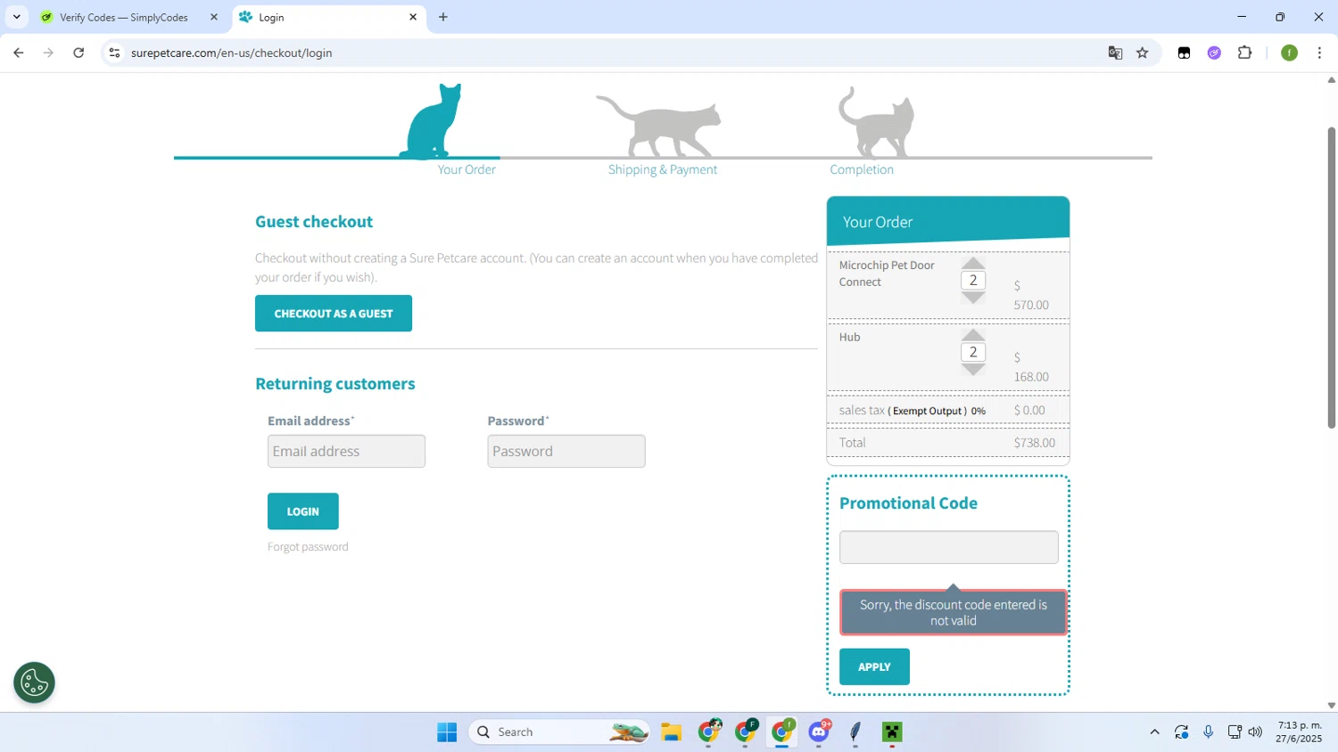The image size is (1338, 752).
Task: Focus the Password field
Action: point(566,451)
